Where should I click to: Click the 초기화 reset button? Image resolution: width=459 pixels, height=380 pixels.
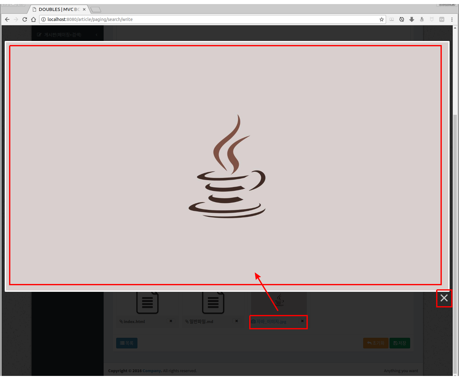coord(376,343)
